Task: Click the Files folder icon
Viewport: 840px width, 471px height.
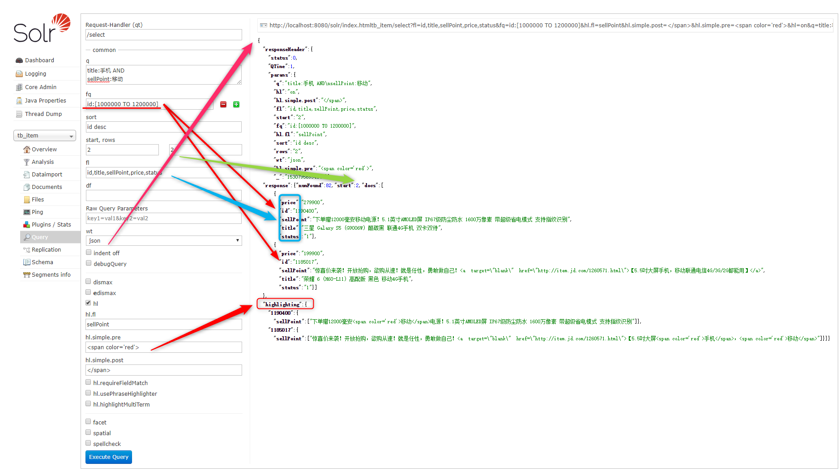Action: [x=27, y=200]
